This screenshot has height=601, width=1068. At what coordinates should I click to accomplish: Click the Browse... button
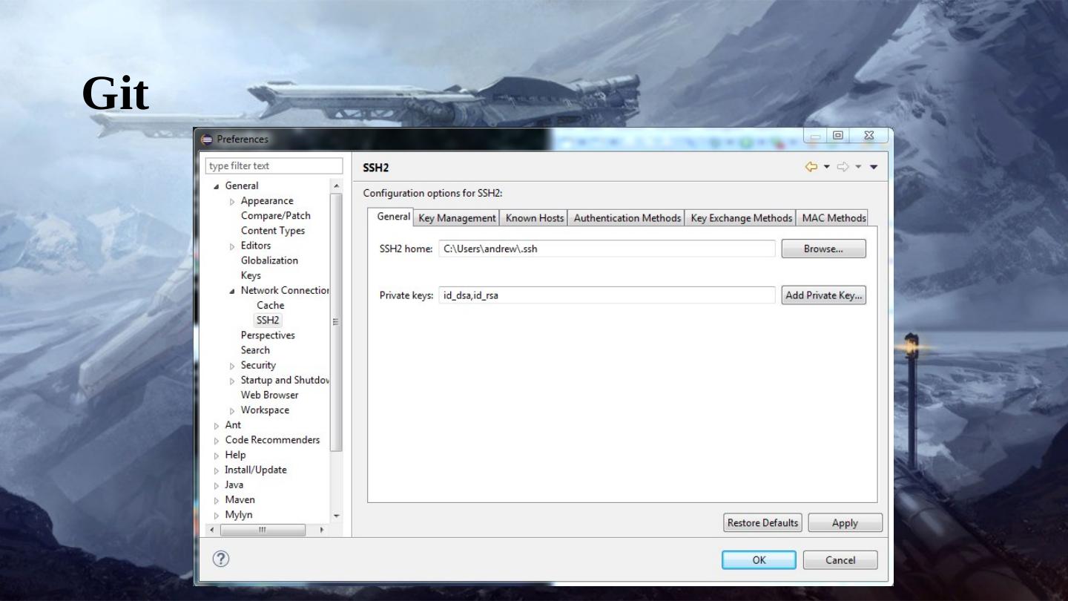coord(823,249)
